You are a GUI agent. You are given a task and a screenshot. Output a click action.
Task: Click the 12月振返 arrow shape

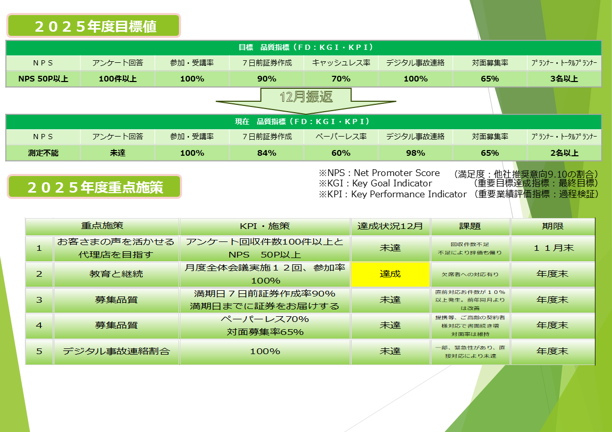click(x=305, y=99)
